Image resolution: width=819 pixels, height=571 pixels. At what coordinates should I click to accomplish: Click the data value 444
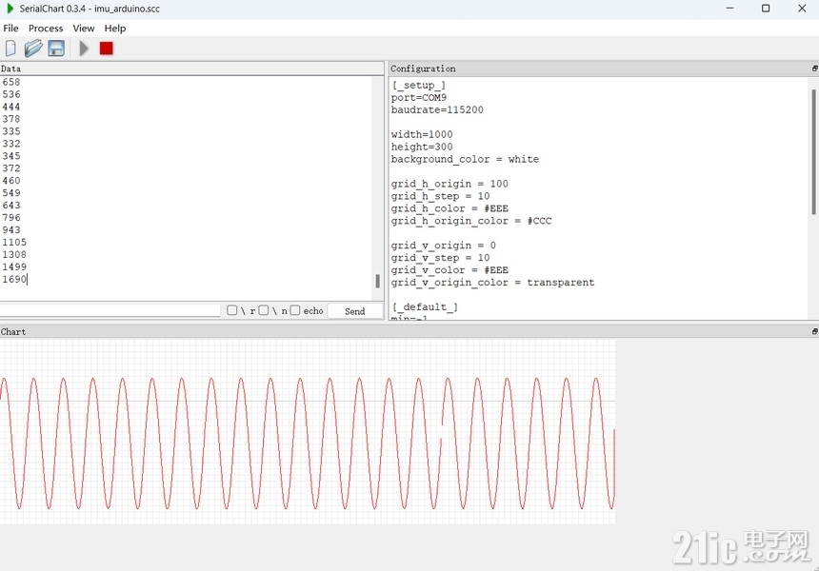(11, 107)
